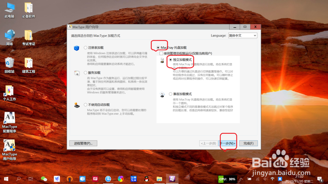
Task: Click the service load gear icon
Action: coord(77,73)
